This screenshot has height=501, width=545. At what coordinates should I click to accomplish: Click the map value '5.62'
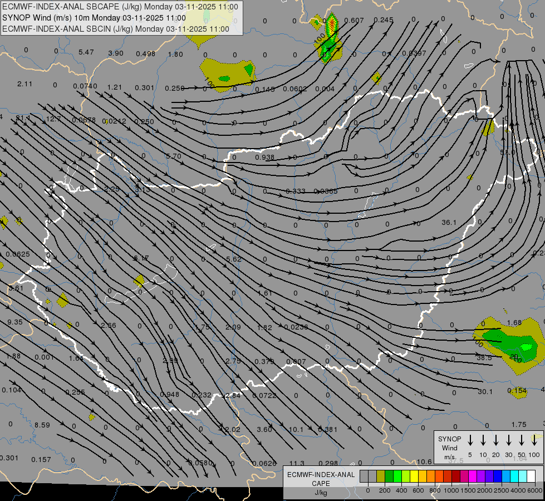[x=234, y=259]
